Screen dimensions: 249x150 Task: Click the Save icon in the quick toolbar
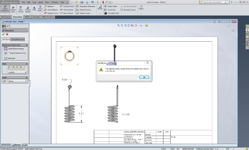82,2
